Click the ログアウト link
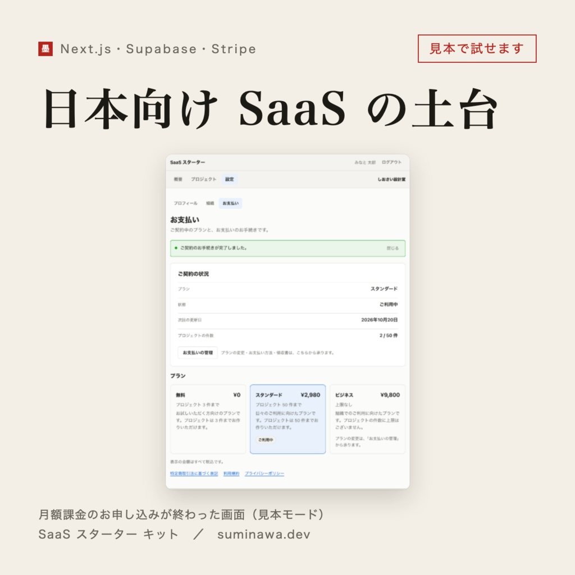 click(391, 162)
